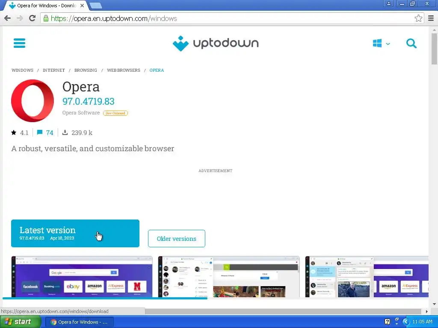Open the Windows platform selector dropdown
The height and width of the screenshot is (328, 438).
381,43
